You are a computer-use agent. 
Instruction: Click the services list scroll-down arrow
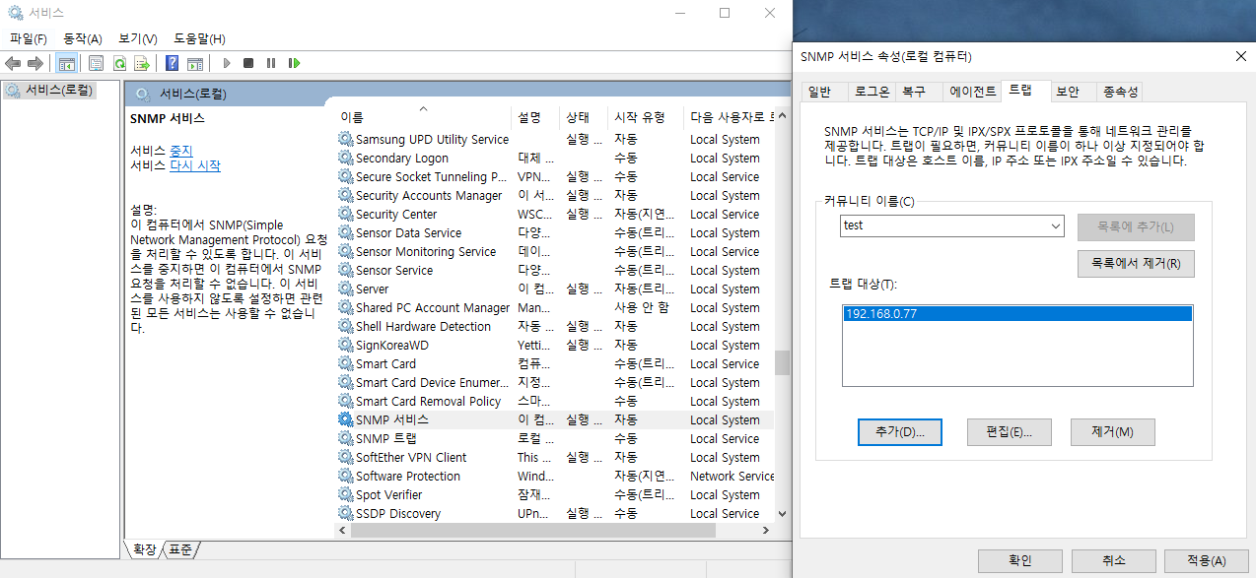tap(782, 513)
